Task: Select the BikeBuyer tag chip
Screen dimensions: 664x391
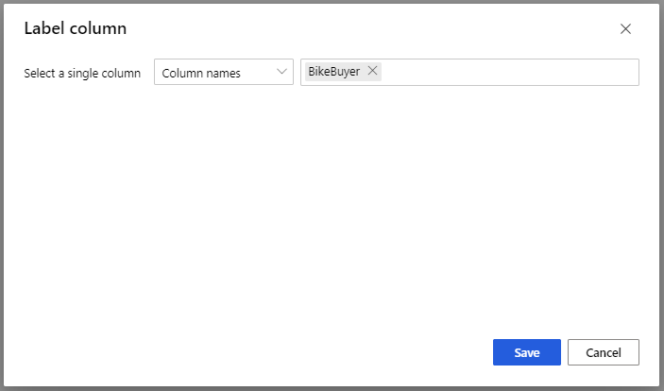Action: coord(335,72)
